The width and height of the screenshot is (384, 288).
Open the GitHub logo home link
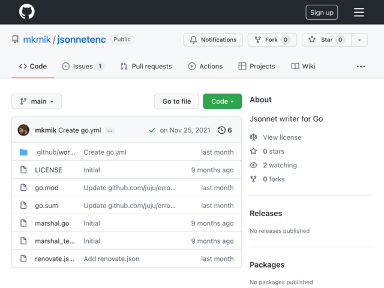26,11
